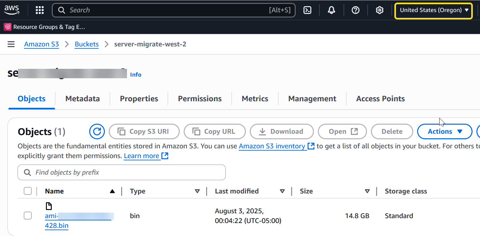Select the ami .bin object checkbox
Image resolution: width=480 pixels, height=236 pixels.
(28, 216)
